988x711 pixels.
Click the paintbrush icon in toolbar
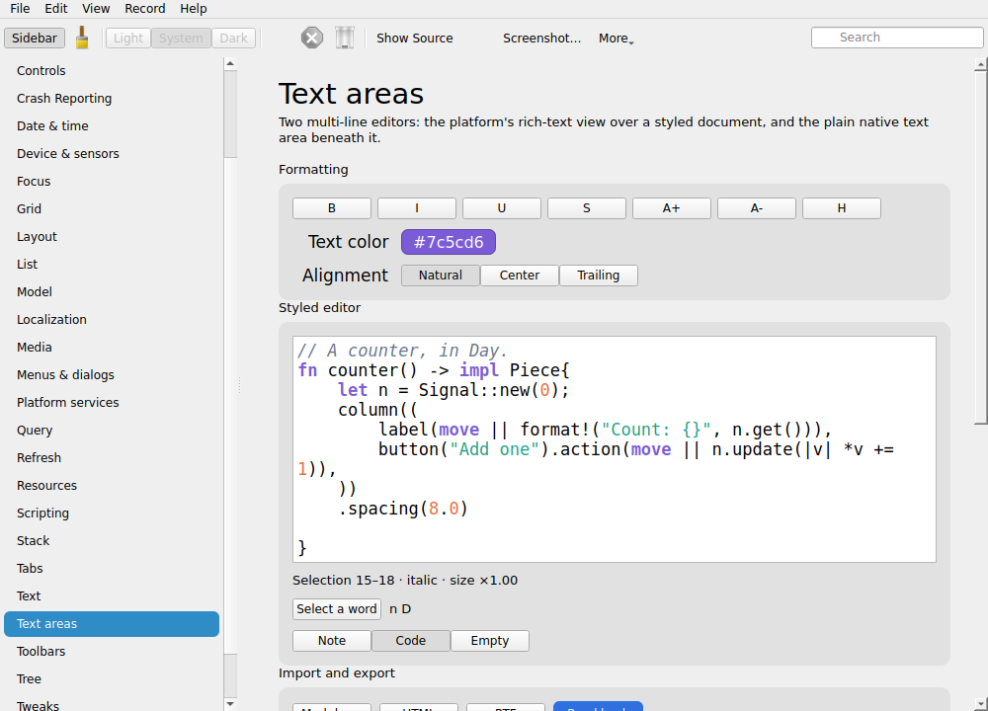(82, 38)
